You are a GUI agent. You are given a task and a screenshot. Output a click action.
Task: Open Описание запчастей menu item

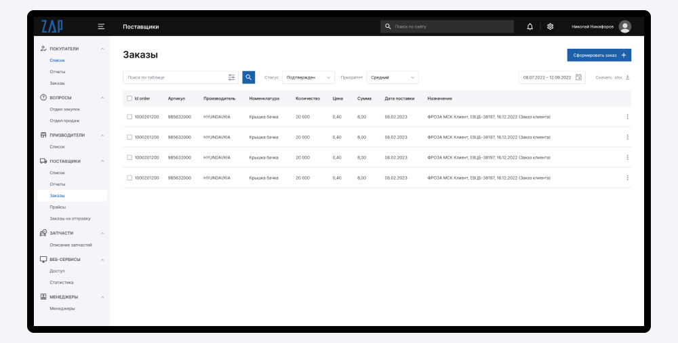coord(71,245)
